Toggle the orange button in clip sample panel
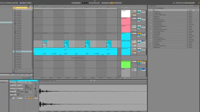Viewport: 200px width, 112px height. pos(30,98)
